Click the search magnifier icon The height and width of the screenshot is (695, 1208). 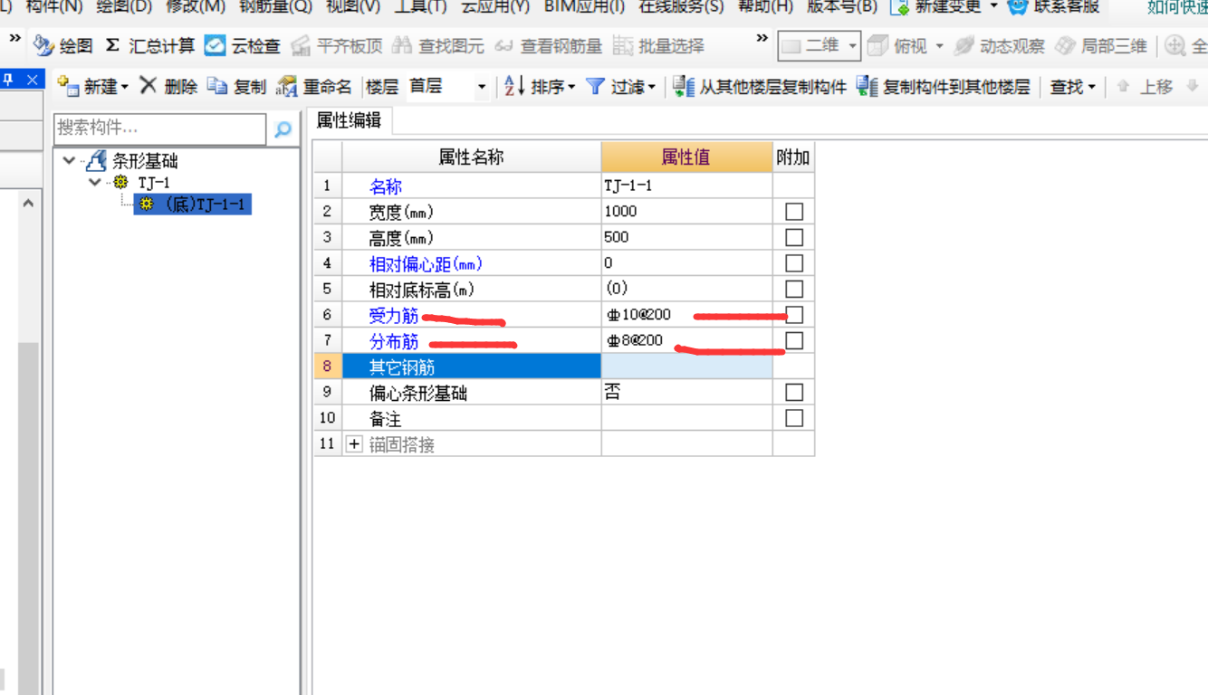283,129
